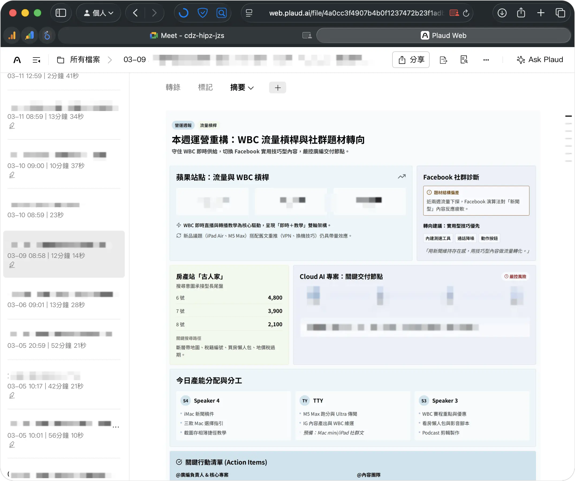This screenshot has width=575, height=481.
Task: Switch to the Meet - cdz-hipz-jzs tab
Action: [187, 36]
